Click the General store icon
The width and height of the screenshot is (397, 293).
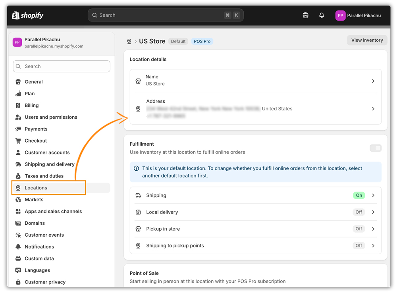18,82
